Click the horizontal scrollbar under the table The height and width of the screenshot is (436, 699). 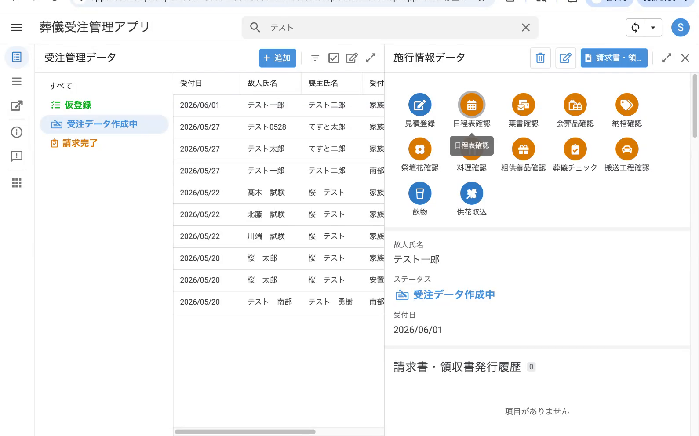tap(245, 432)
